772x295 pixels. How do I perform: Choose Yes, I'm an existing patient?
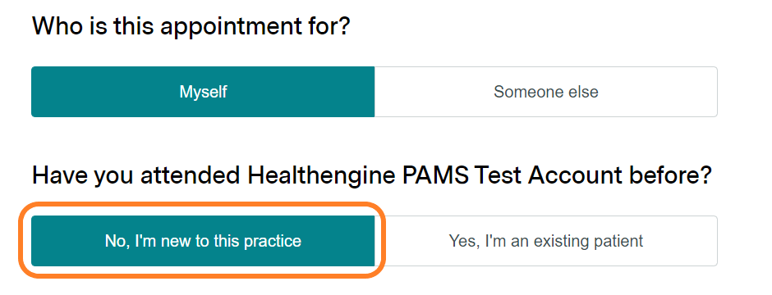545,241
